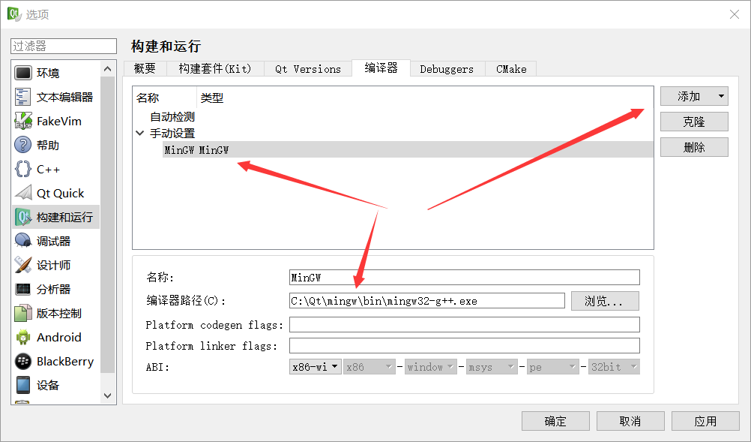This screenshot has width=751, height=442.
Task: Click the category list scroll-down arrow
Action: [x=108, y=395]
